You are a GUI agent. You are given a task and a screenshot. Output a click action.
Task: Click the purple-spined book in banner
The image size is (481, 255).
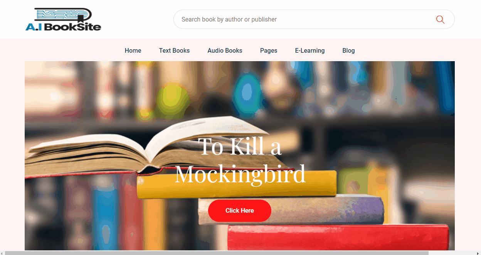point(291,210)
